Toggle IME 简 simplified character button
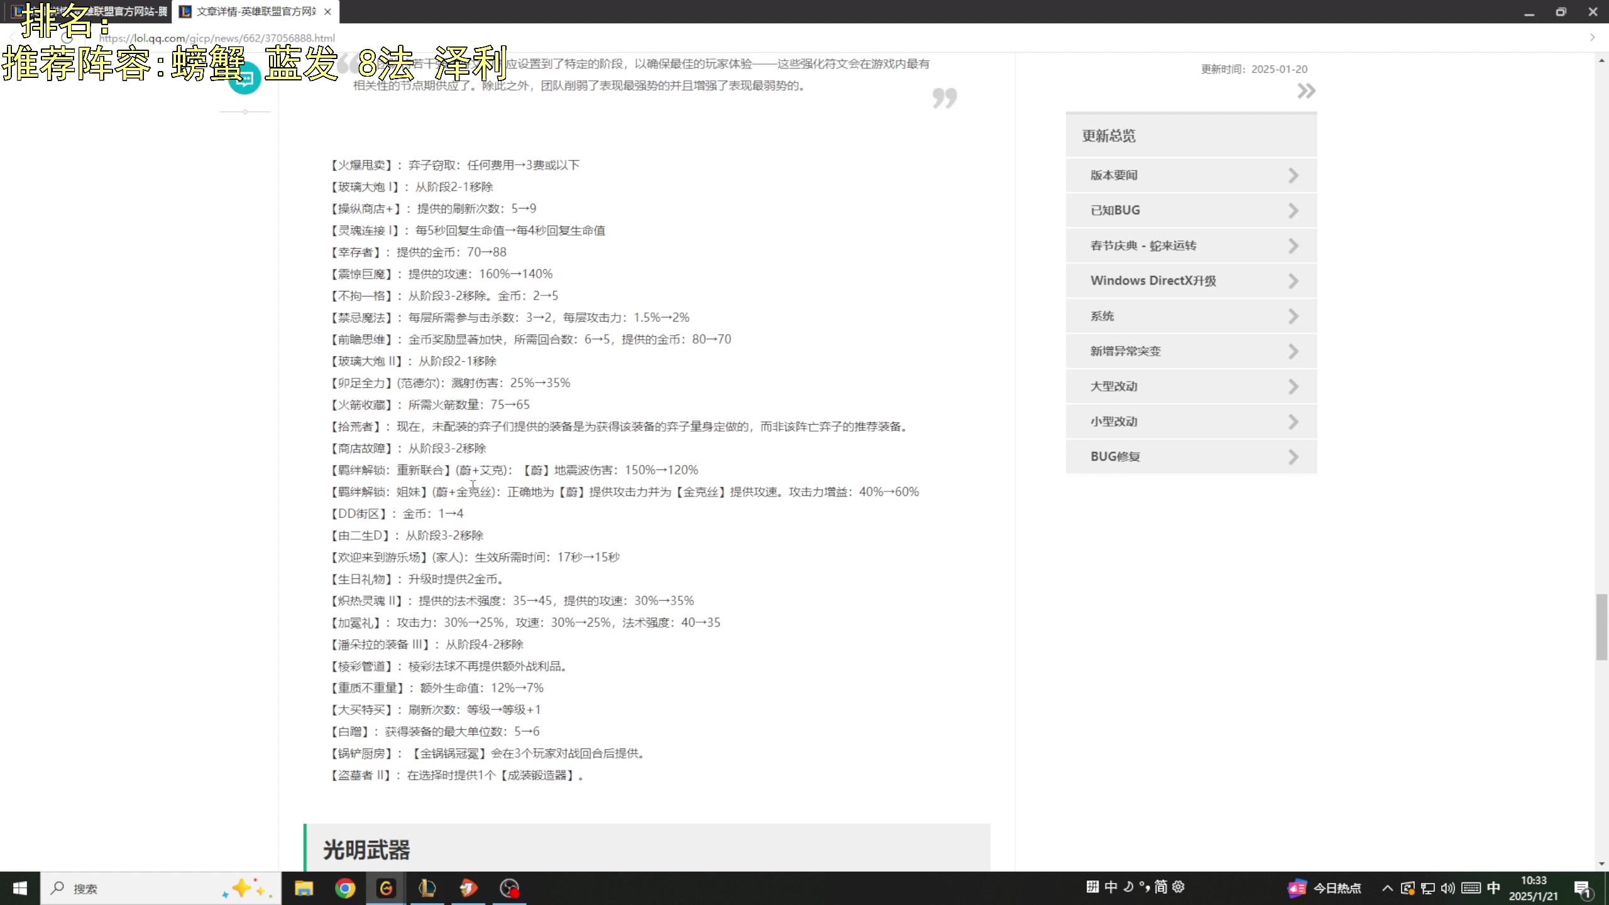Viewport: 1609px width, 905px height. pyautogui.click(x=1161, y=887)
